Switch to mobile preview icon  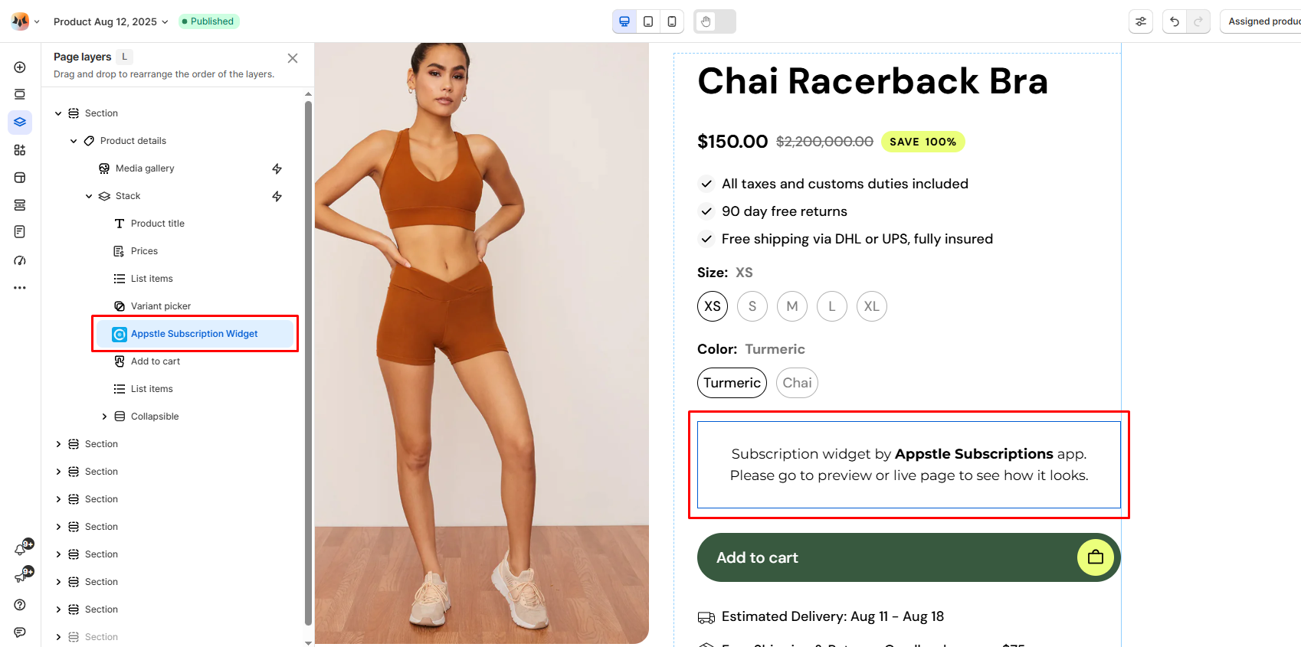coord(672,21)
